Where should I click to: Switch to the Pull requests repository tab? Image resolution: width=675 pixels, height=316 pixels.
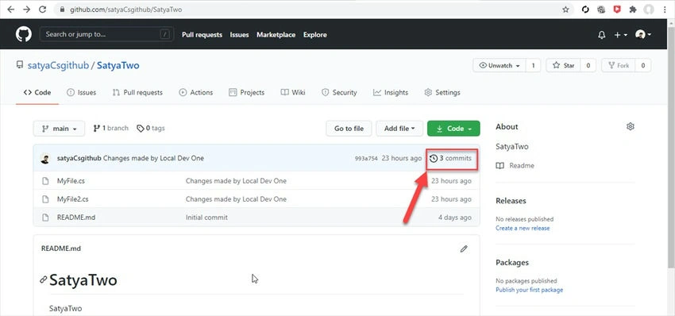[x=137, y=93]
